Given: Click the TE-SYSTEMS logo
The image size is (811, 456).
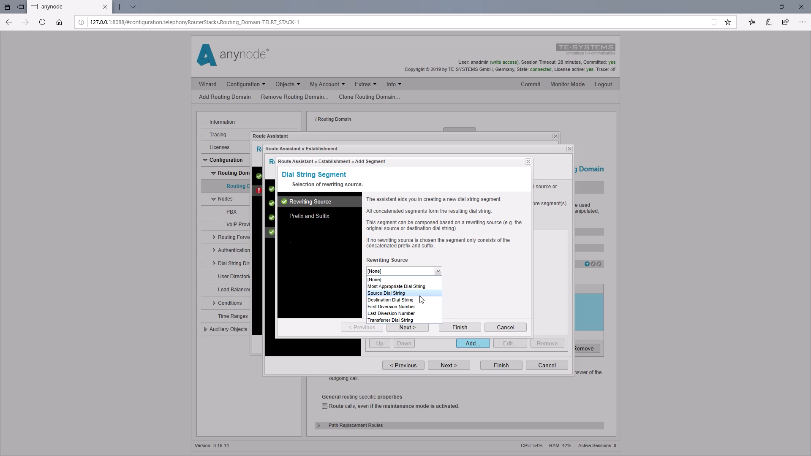Looking at the screenshot, I should click(x=585, y=49).
